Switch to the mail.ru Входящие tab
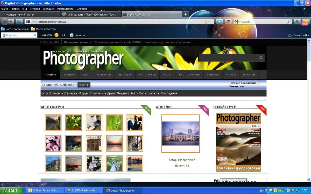 coord(91,14)
